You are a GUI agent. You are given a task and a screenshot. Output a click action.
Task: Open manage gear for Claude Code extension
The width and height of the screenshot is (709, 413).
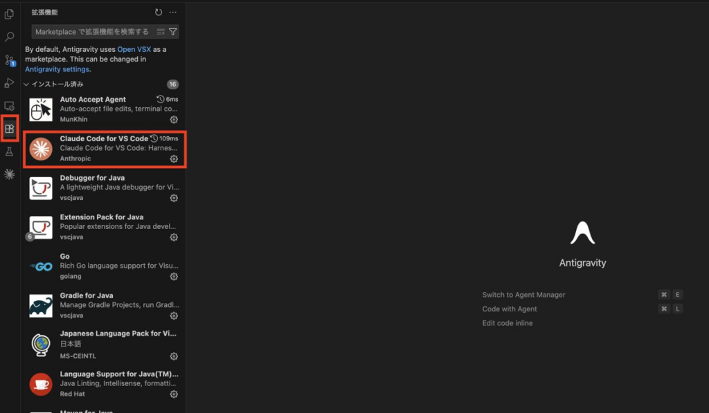coord(174,159)
